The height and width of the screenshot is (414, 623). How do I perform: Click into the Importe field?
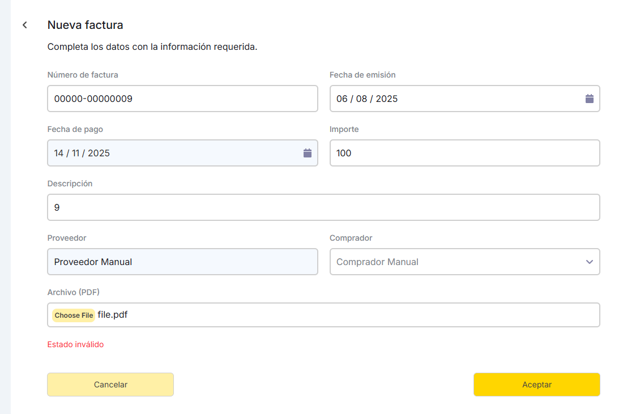[x=464, y=153]
